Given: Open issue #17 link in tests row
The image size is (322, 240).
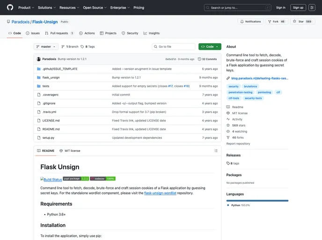Looking at the screenshot, I should coord(170,86).
